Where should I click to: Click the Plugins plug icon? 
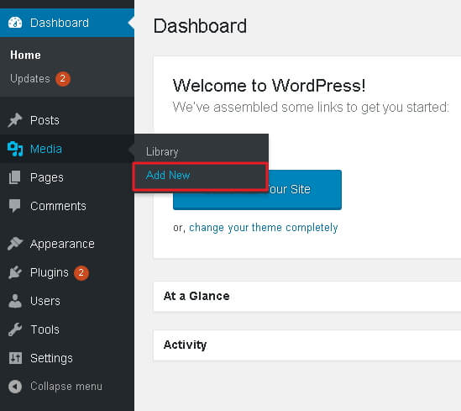15,272
